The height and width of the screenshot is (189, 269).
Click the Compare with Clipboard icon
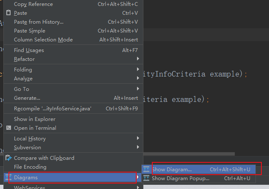(8, 158)
